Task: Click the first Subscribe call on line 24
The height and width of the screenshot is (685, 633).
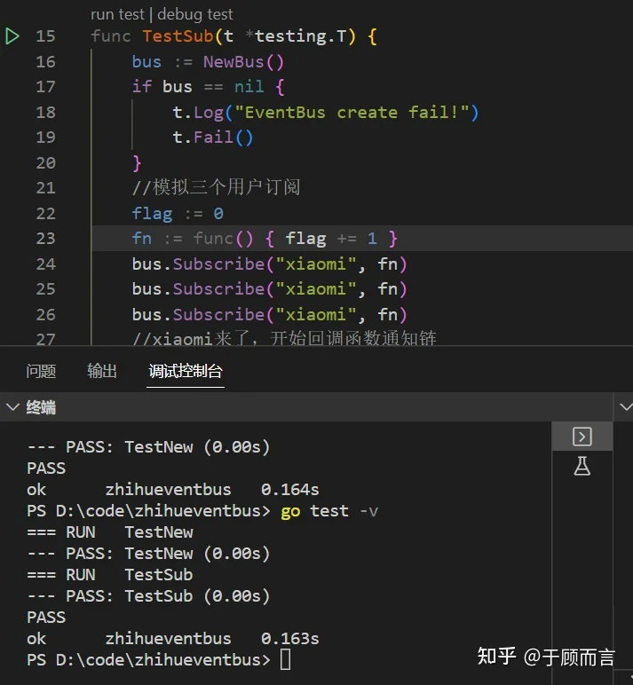Action: tap(218, 264)
